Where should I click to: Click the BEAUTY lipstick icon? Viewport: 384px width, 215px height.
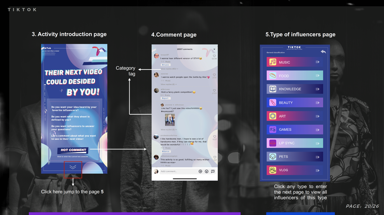pyautogui.click(x=273, y=102)
